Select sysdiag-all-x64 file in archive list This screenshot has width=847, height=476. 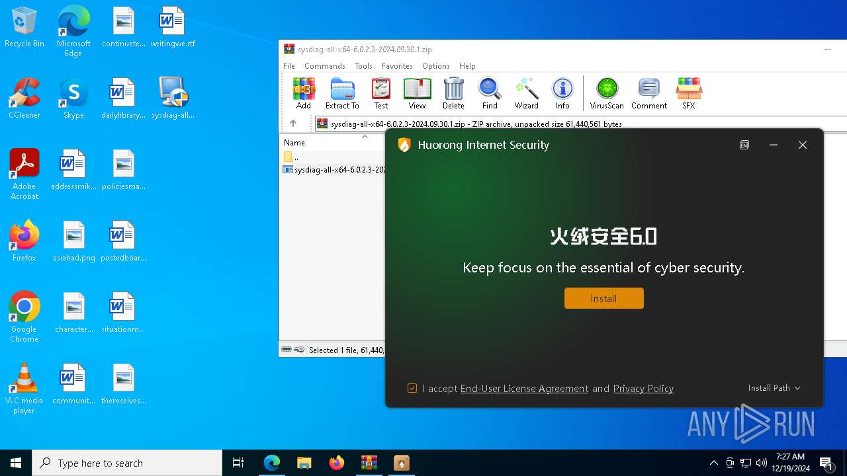tap(334, 170)
